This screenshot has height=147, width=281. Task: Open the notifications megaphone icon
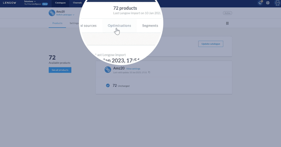tap(260, 3)
